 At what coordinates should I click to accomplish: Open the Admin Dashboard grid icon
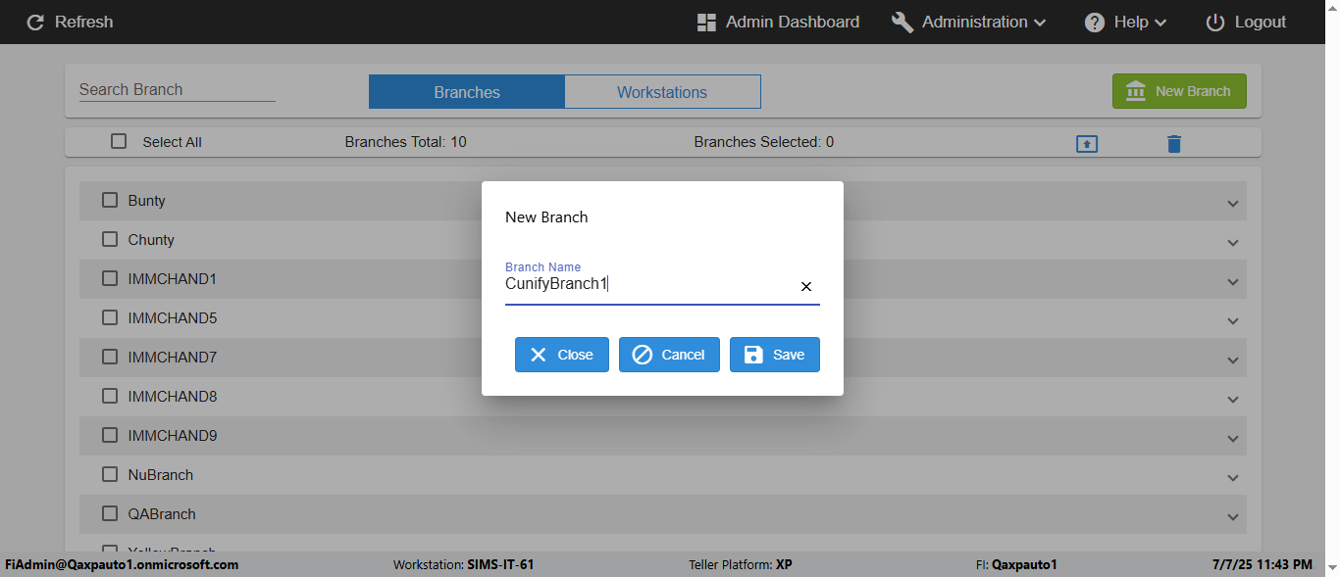pos(706,22)
